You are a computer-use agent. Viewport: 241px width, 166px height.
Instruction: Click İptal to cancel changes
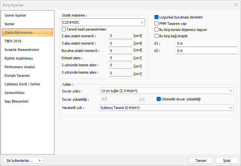[227, 160]
